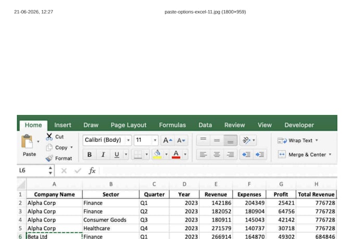Open the fill color dropdown arrow
This screenshot has width=354, height=239.
[x=167, y=155]
